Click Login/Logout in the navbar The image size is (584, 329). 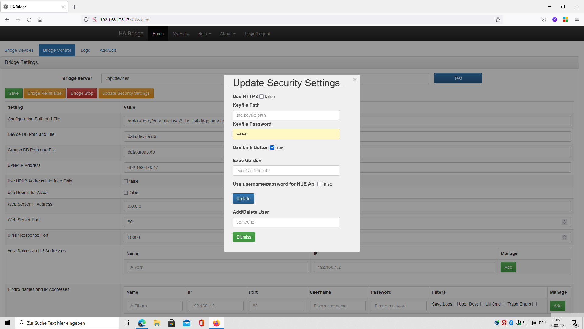(257, 34)
